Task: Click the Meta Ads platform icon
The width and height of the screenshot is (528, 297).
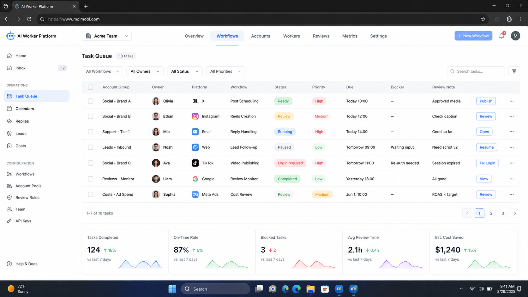Action: pyautogui.click(x=195, y=194)
